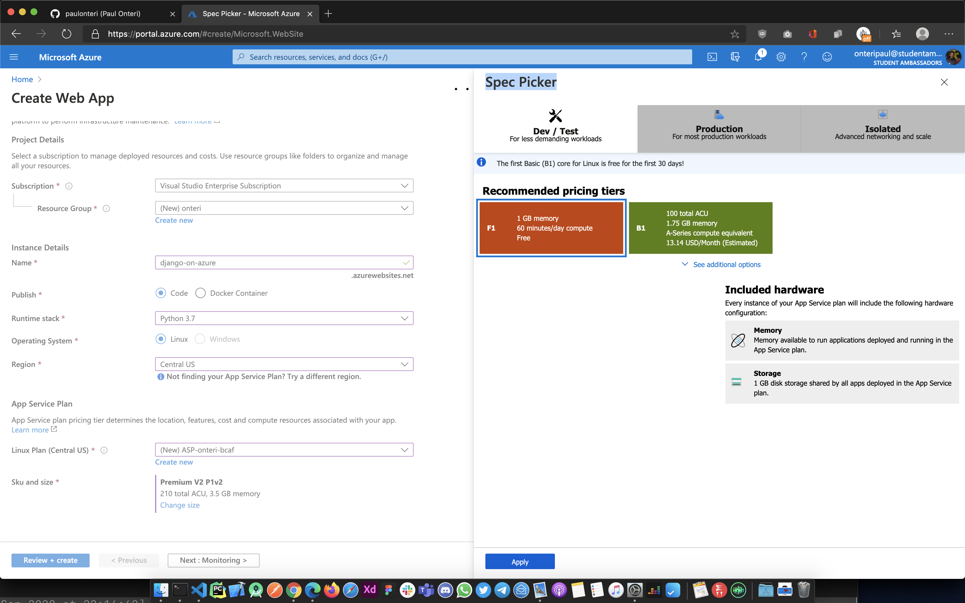Open the Cloud Shell terminal
The image size is (965, 603).
pos(712,57)
